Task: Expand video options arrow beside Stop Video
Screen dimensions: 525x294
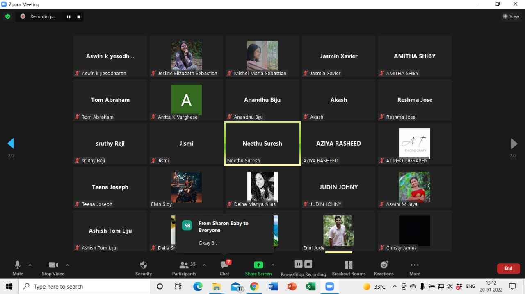Action: pos(68,265)
